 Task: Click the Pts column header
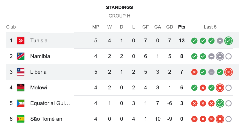click(182, 27)
